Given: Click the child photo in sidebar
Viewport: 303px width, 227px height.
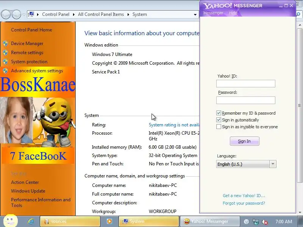Looking at the screenshot, I should click(x=16, y=120).
